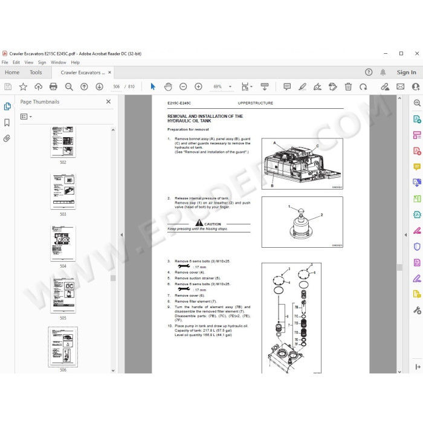Viewport: 423px width, 423px height.
Task: Collapse the right tools pane arrow
Action: [405, 235]
